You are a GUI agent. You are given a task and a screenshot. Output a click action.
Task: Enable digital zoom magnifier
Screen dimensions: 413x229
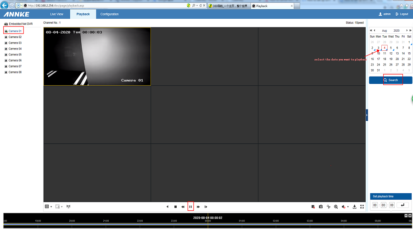(336, 207)
